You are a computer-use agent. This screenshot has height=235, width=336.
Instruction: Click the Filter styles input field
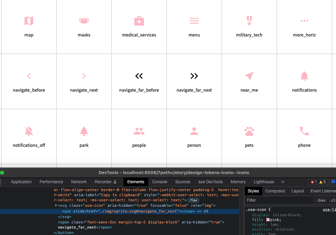280,200
